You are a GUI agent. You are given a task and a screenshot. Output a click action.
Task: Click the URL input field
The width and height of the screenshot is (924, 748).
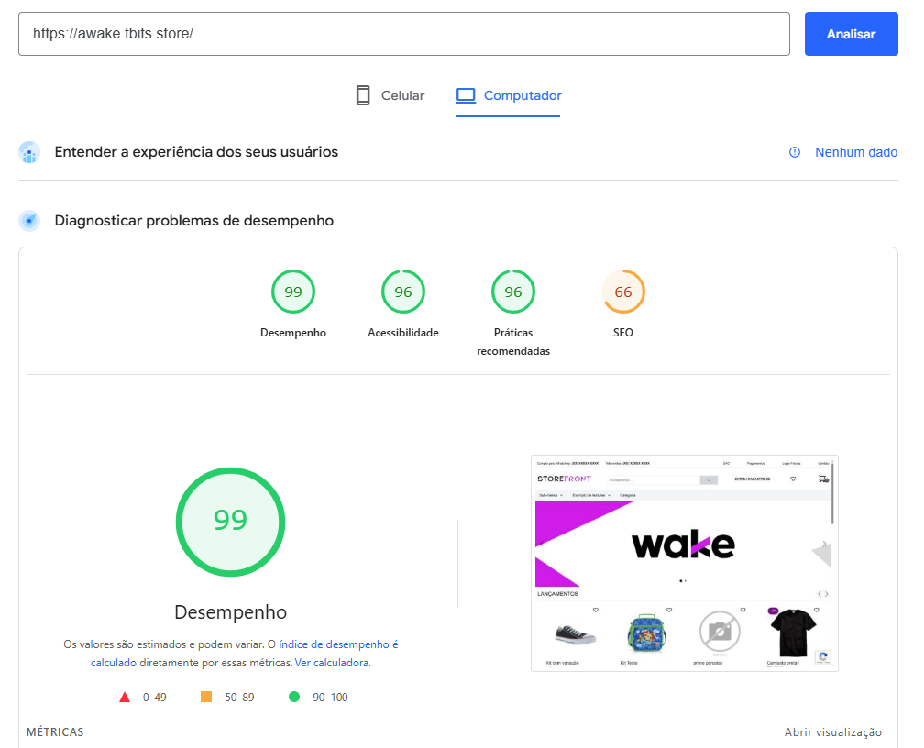coord(403,34)
